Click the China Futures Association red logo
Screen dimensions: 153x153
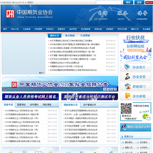10,14
